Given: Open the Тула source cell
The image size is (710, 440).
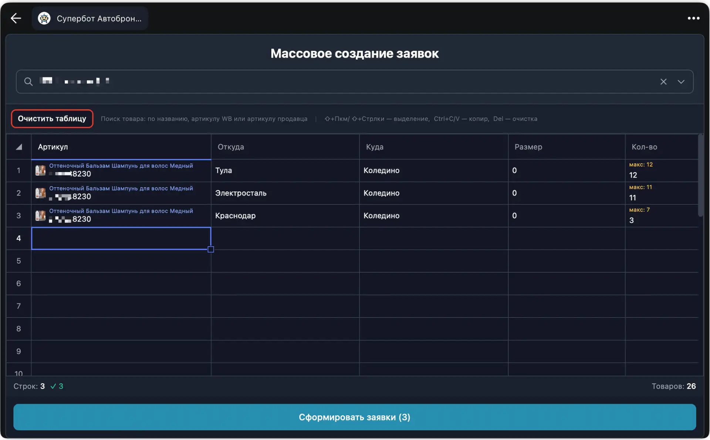Looking at the screenshot, I should (285, 171).
